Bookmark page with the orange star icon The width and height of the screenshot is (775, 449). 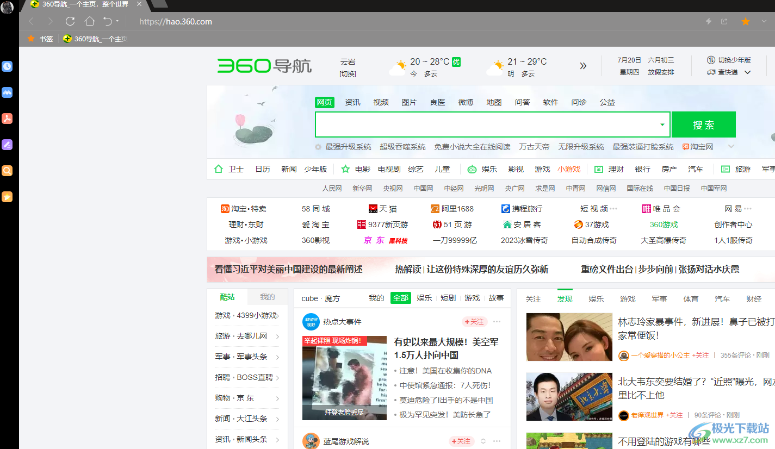click(746, 21)
